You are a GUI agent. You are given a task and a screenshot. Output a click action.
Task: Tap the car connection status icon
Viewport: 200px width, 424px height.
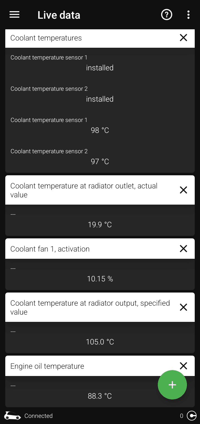[x=12, y=416]
